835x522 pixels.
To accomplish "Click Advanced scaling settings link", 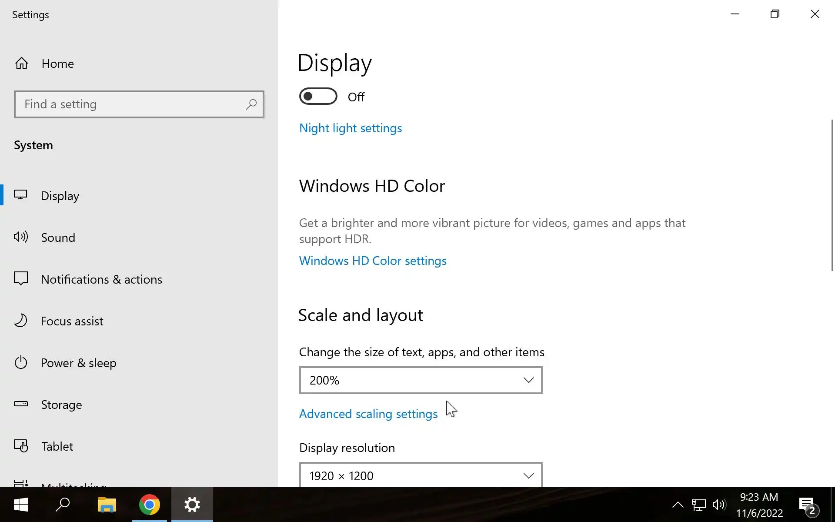I will (368, 414).
